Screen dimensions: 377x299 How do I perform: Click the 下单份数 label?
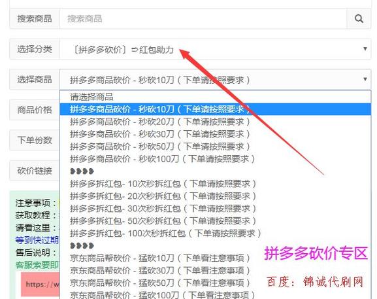coord(35,140)
